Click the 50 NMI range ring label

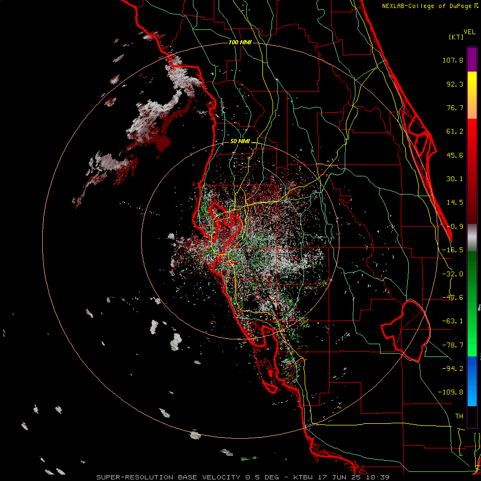[x=240, y=142]
